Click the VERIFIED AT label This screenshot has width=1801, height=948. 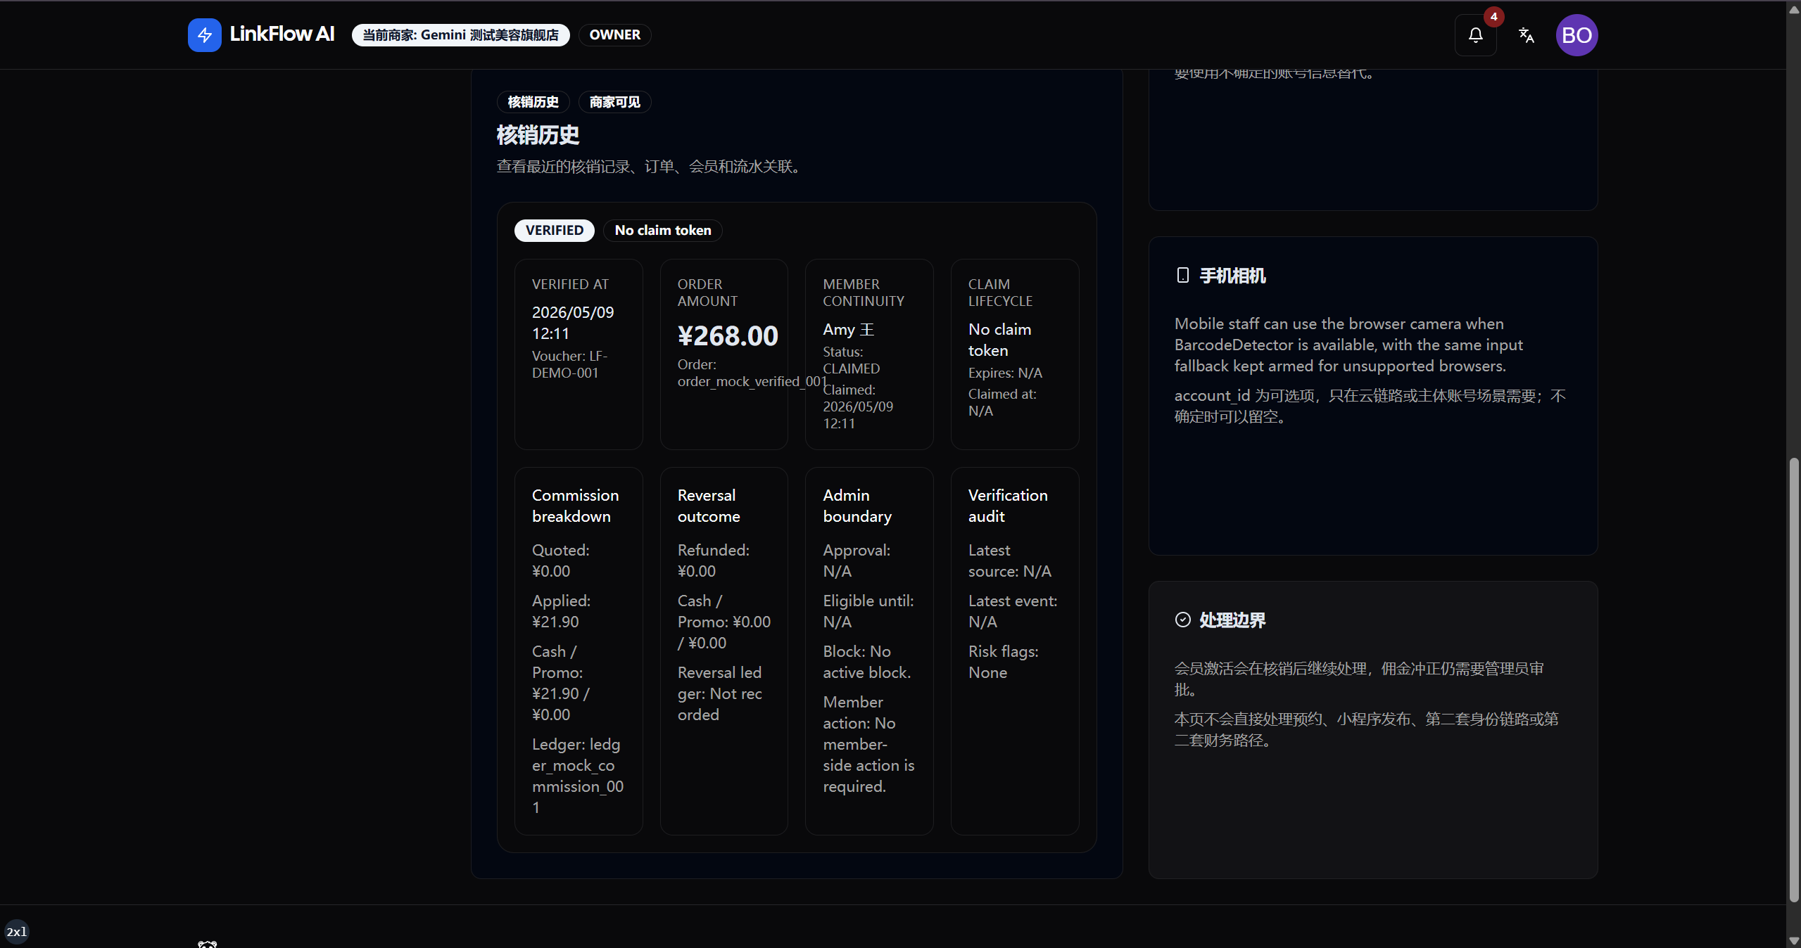pos(570,284)
